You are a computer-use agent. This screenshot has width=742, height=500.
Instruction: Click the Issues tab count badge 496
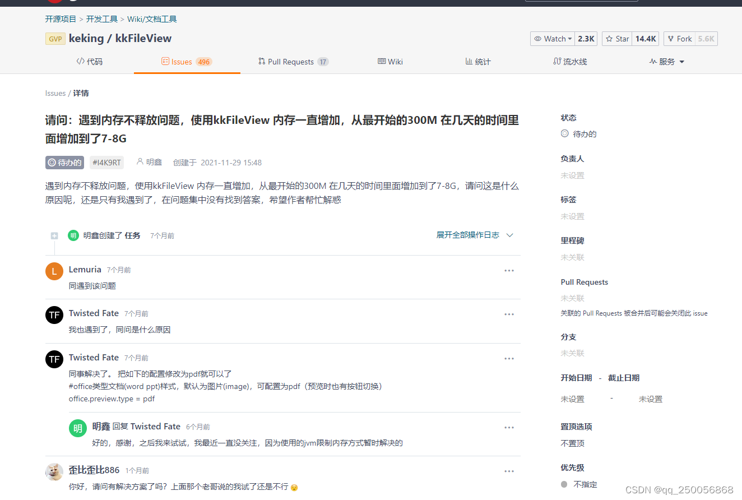[204, 62]
